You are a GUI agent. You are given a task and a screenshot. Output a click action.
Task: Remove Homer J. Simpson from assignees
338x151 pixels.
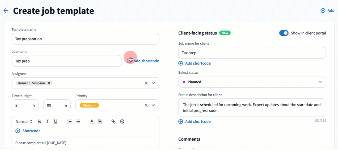pyautogui.click(x=49, y=83)
